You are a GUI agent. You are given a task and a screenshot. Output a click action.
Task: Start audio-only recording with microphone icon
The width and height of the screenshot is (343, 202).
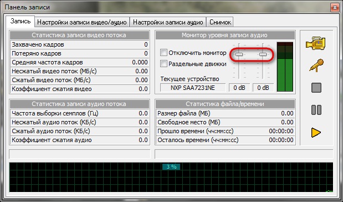point(316,65)
